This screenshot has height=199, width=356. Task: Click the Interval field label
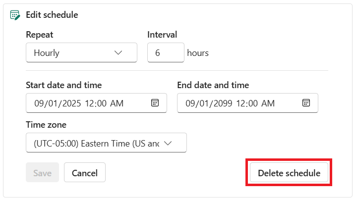162,35
